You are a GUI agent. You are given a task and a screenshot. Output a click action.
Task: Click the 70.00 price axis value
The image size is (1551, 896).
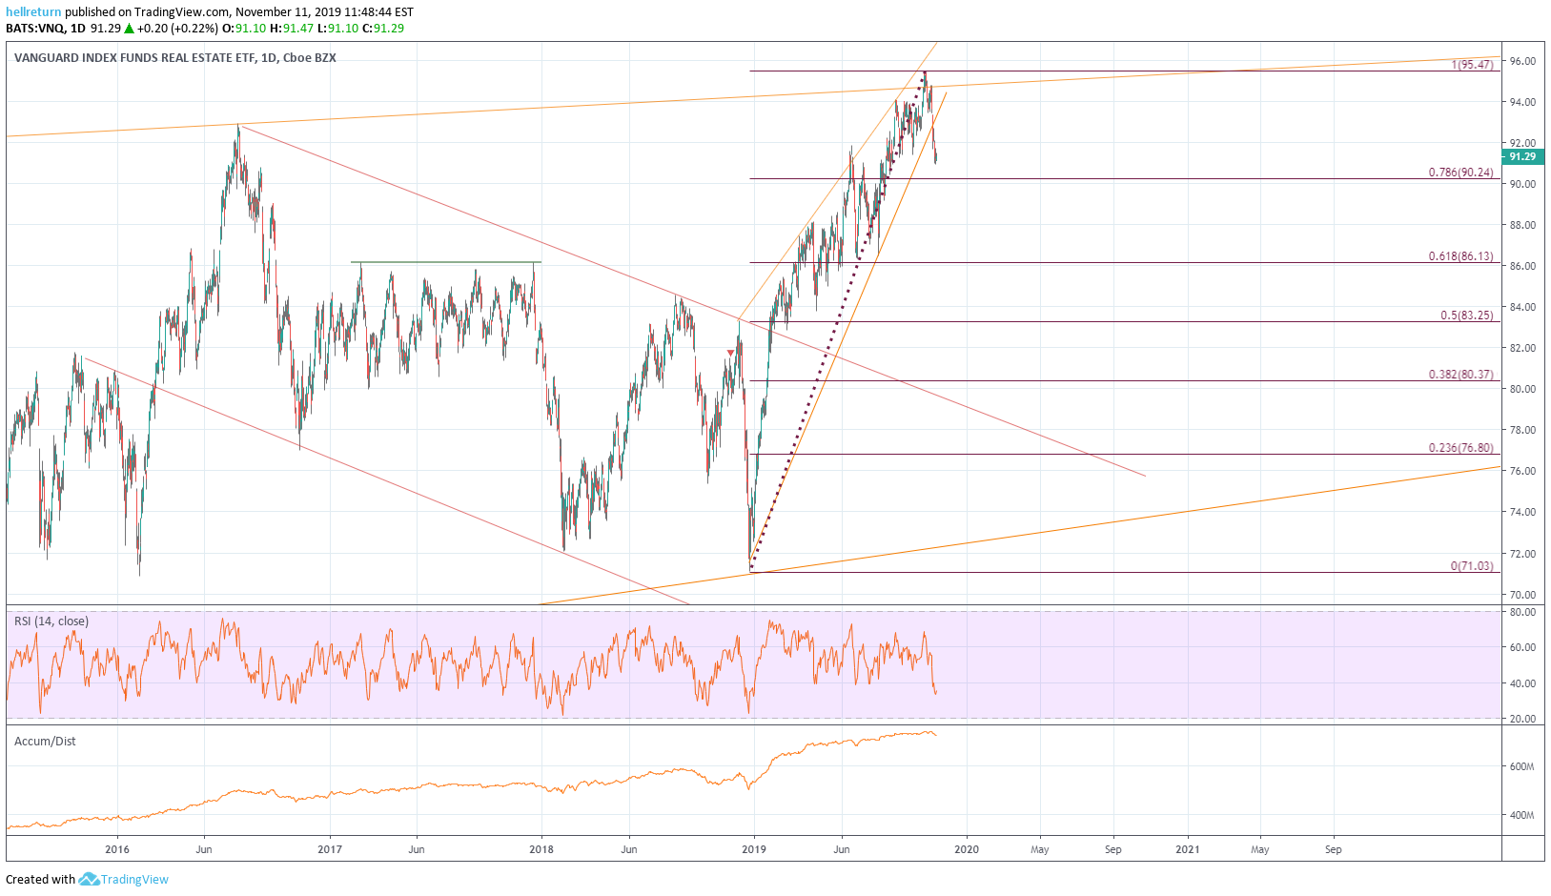(x=1522, y=595)
